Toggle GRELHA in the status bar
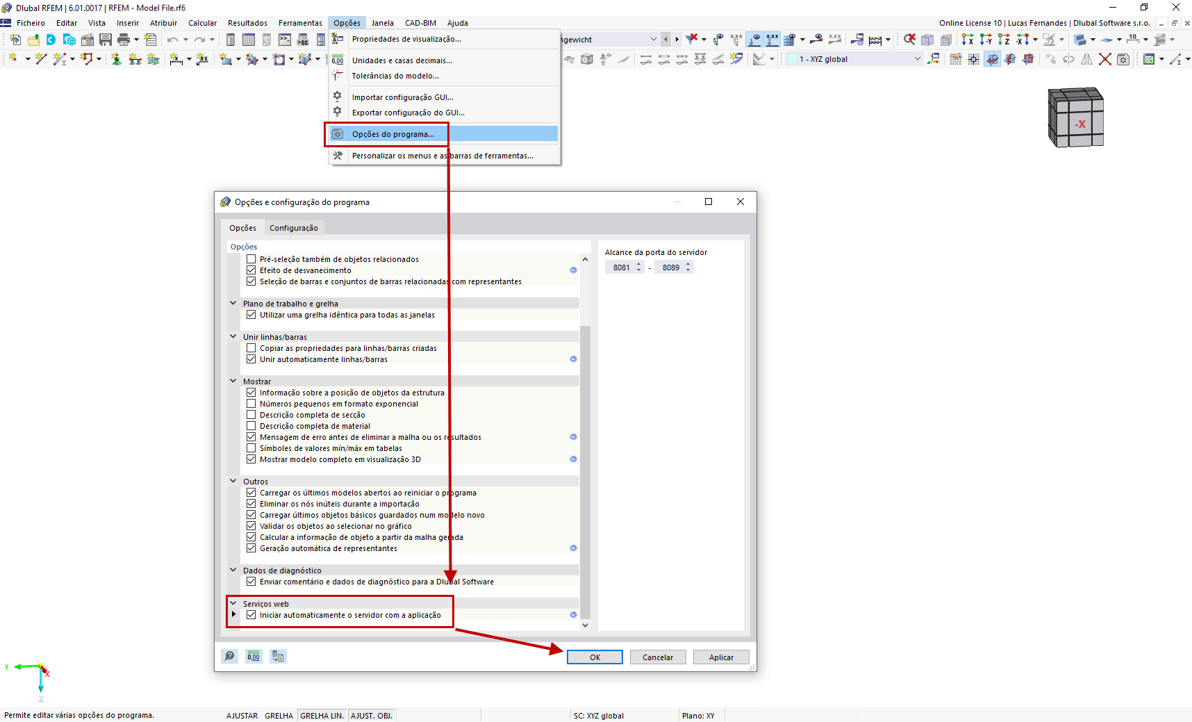 click(x=279, y=715)
